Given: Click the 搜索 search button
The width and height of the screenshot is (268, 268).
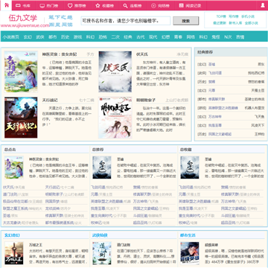Looking at the screenshot, I should (x=186, y=21).
